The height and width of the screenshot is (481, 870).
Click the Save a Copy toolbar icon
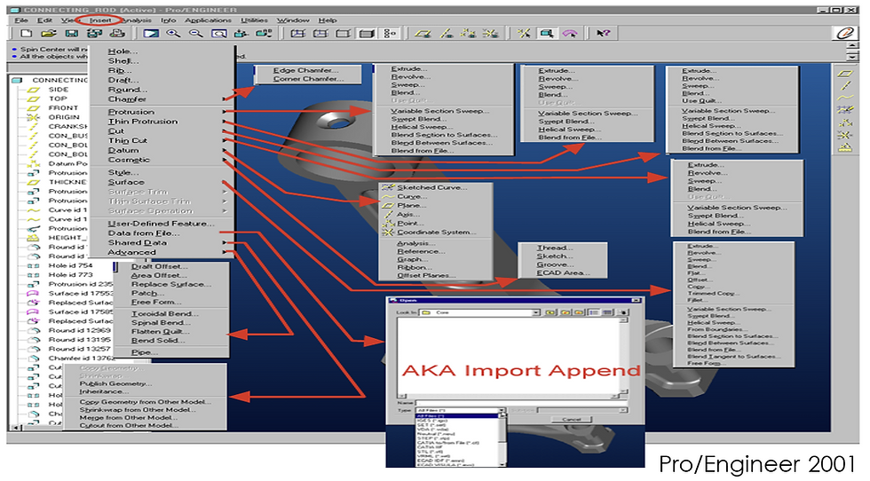point(94,34)
